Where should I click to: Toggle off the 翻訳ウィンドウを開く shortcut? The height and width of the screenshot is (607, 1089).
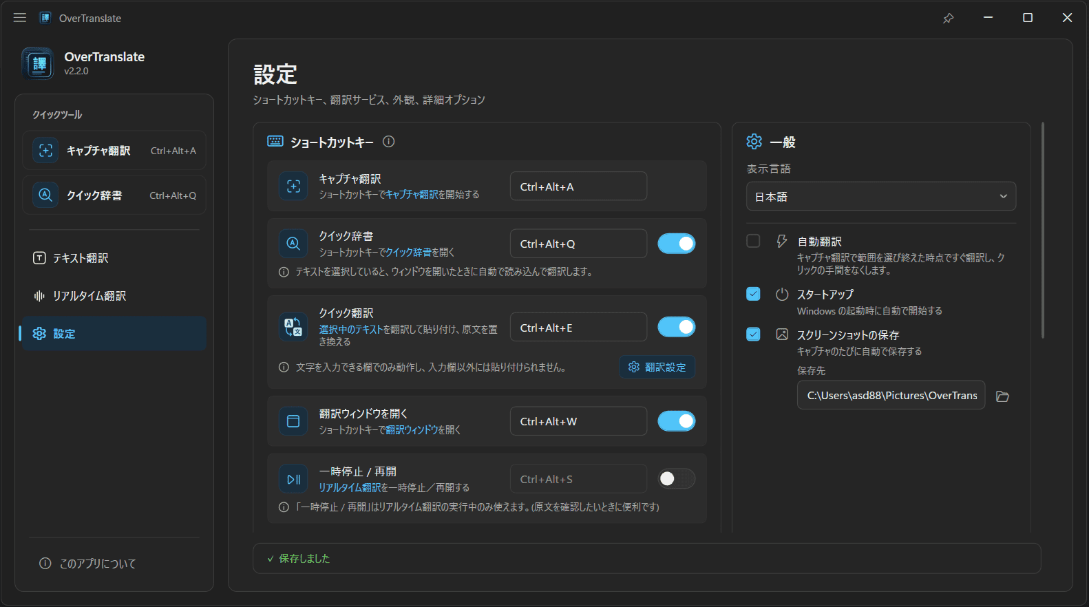tap(677, 421)
